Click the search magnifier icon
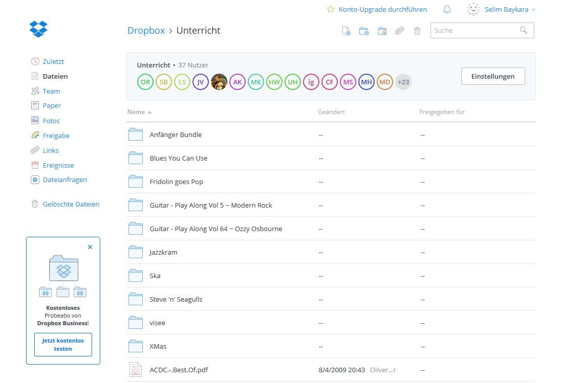The height and width of the screenshot is (383, 584). tap(523, 30)
